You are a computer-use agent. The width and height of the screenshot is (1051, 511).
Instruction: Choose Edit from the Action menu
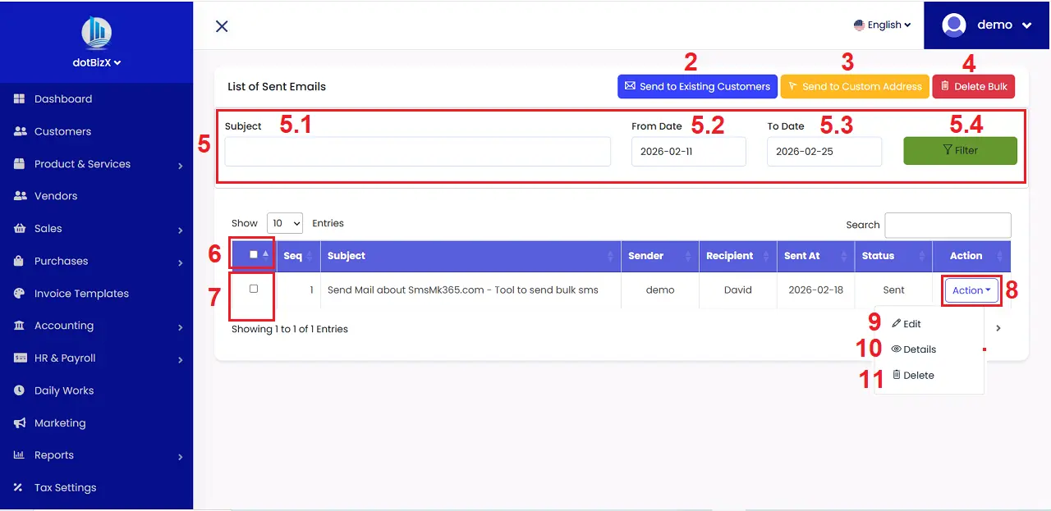tap(911, 323)
